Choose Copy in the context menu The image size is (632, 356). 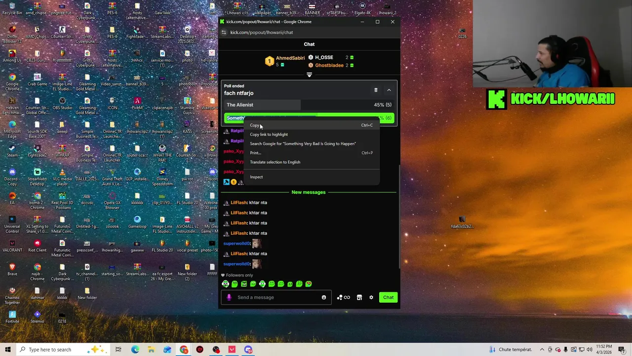[312, 125]
